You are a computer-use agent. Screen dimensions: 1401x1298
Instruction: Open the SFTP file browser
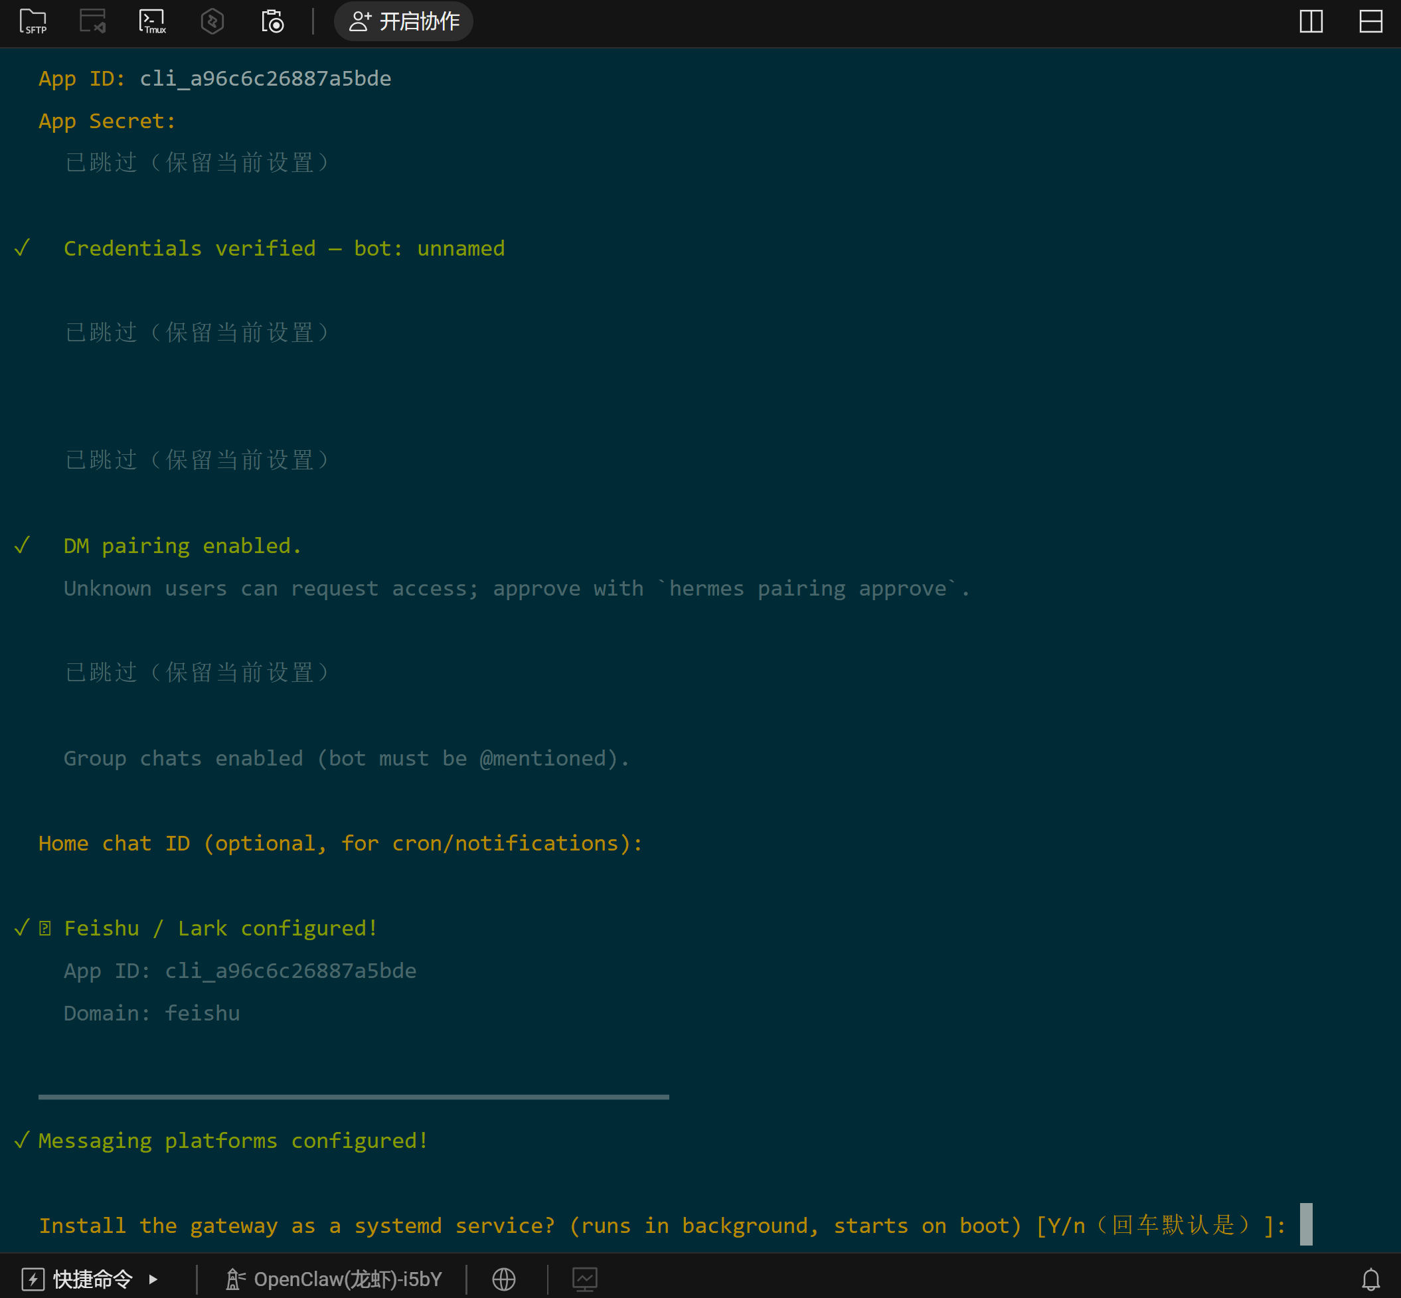[33, 21]
